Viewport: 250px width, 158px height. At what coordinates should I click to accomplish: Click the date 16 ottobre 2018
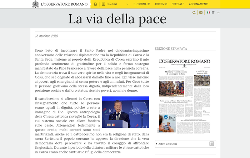point(46,36)
